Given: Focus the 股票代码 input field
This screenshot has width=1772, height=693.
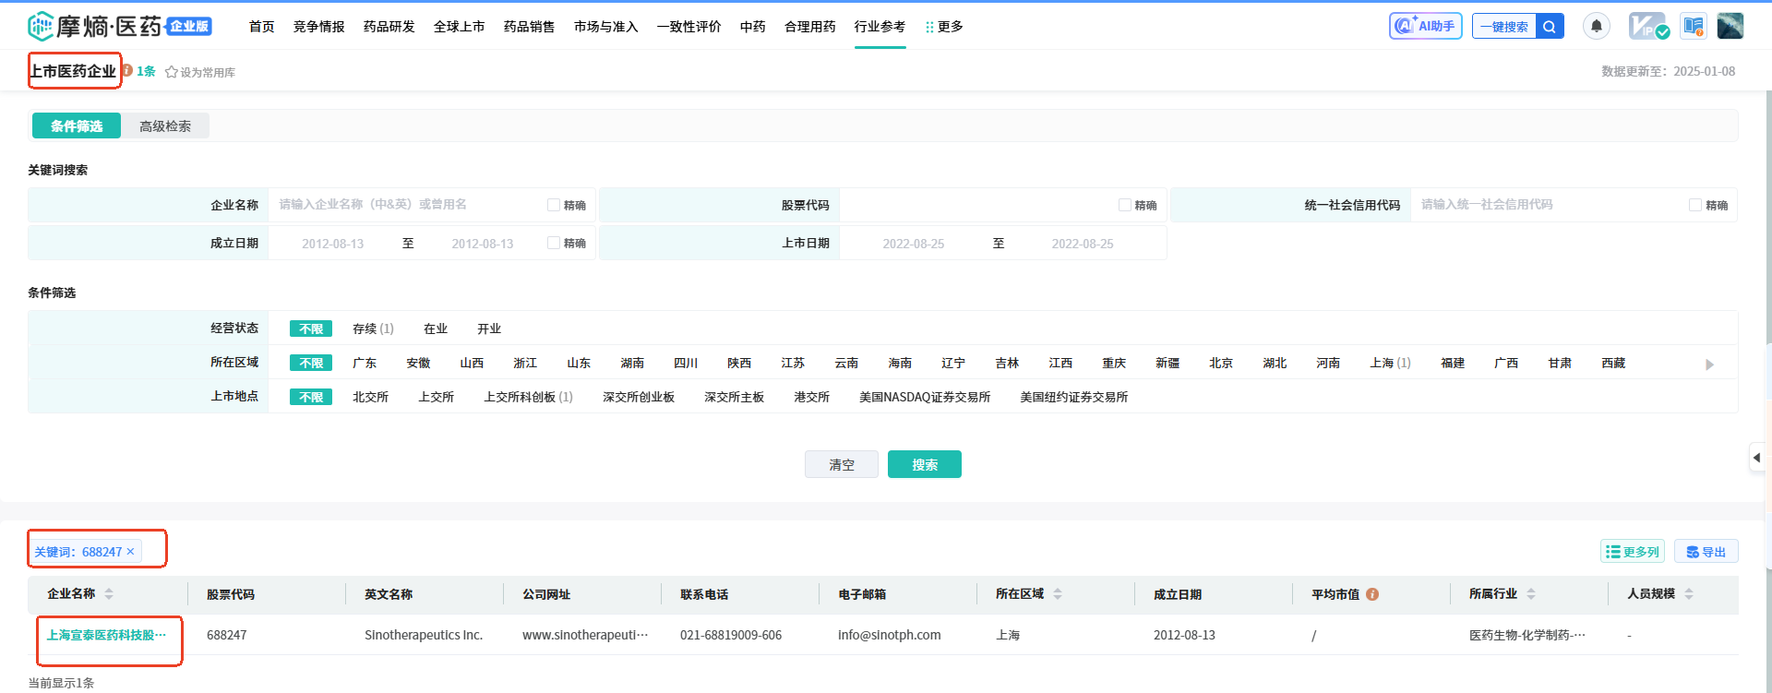Looking at the screenshot, I should (978, 205).
